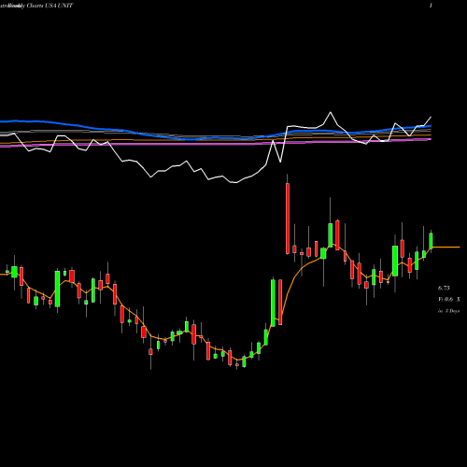Select the last green candlestick at the right end
The height and width of the screenshot is (467, 467).
click(431, 241)
